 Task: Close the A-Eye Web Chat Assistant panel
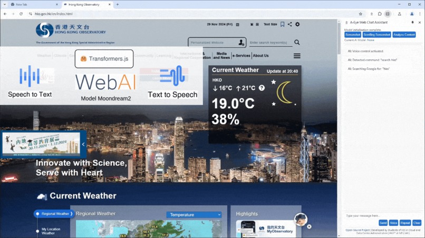[x=420, y=23]
